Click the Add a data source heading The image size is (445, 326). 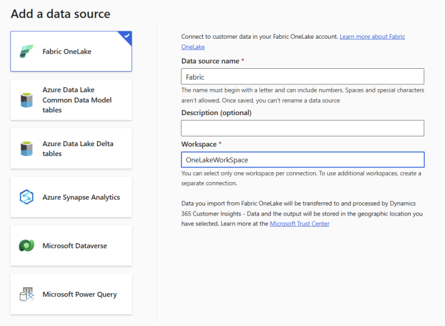point(60,14)
